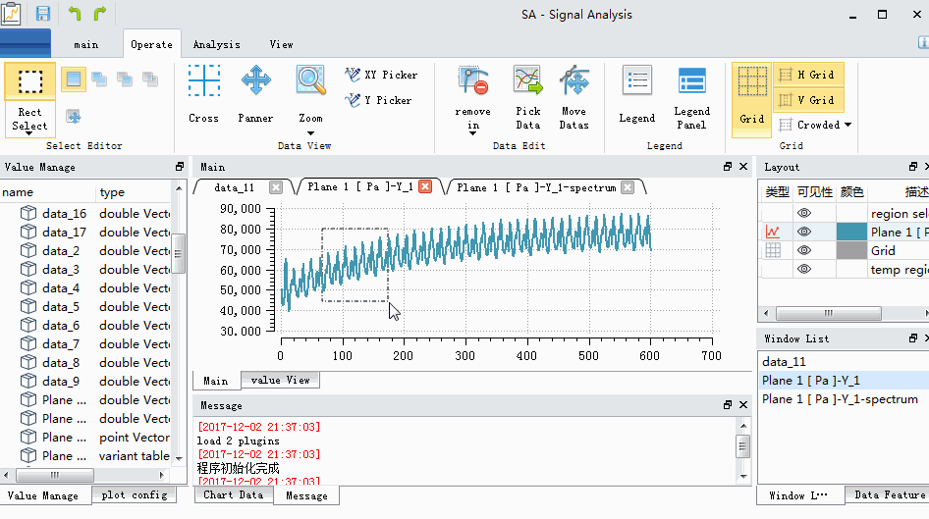This screenshot has width=929, height=519.
Task: Click the selection move icon under select modes
Action: pos(74,116)
